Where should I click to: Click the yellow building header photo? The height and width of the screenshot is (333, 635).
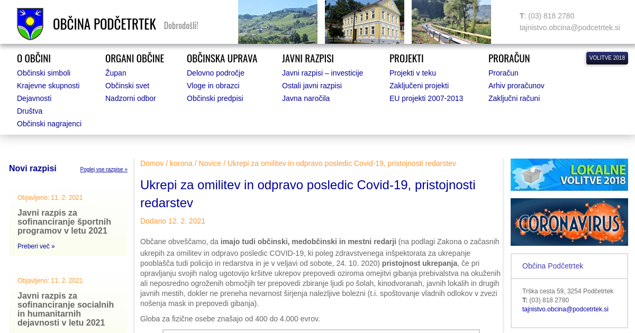tap(364, 22)
